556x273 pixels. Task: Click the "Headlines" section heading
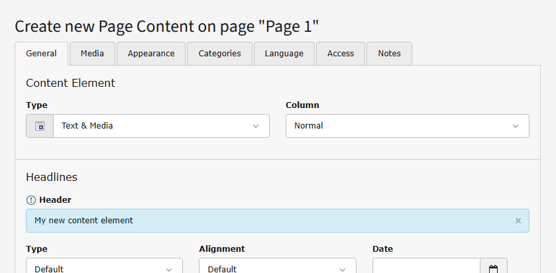pyautogui.click(x=52, y=177)
